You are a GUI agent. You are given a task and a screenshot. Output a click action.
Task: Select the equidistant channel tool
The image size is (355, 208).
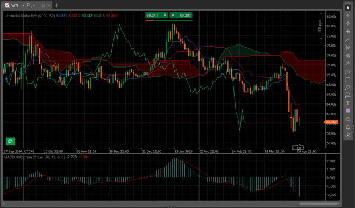pyautogui.click(x=348, y=56)
